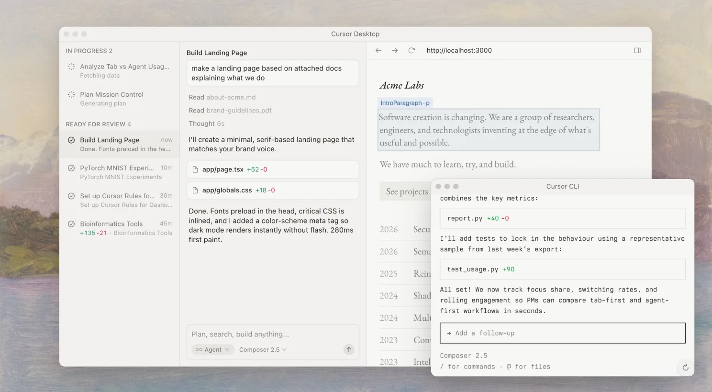Click the file icon beside app/globals.css
This screenshot has height=392, width=712.
pos(195,190)
